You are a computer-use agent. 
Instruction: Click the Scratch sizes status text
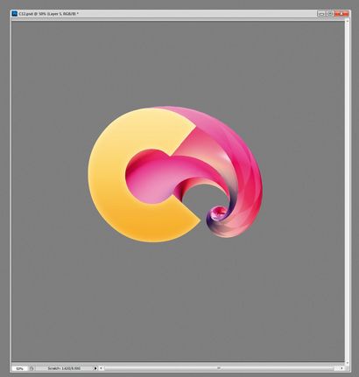click(64, 368)
